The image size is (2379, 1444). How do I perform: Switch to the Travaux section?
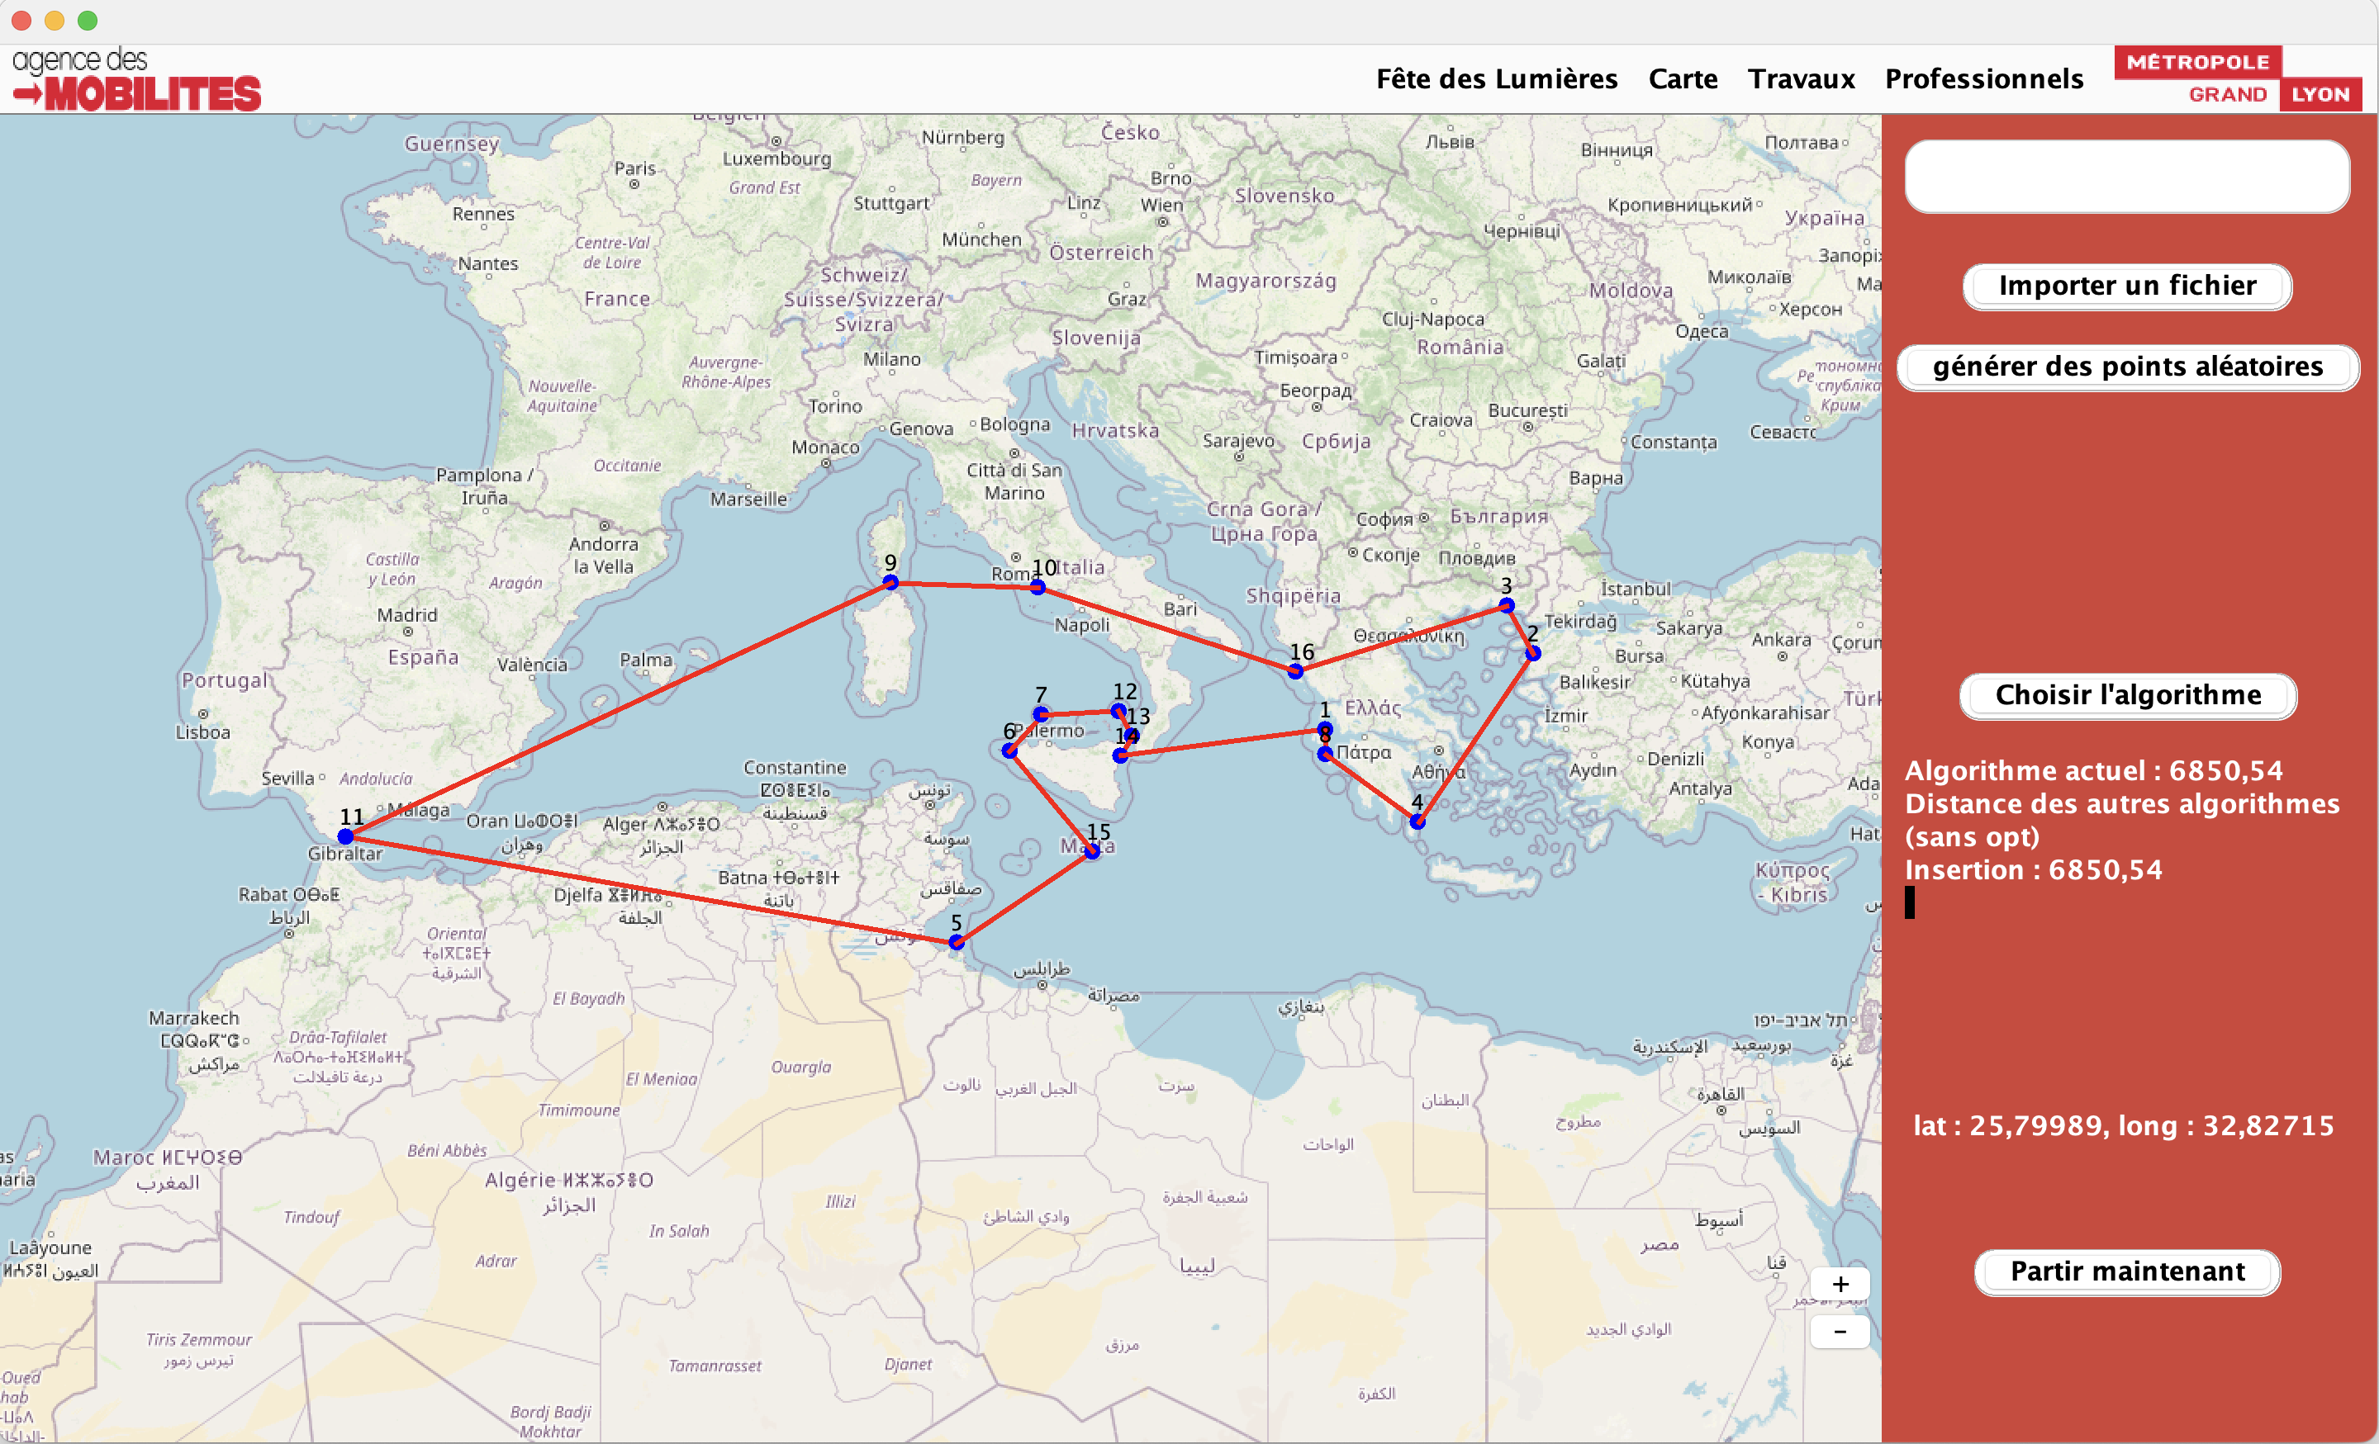click(1801, 79)
